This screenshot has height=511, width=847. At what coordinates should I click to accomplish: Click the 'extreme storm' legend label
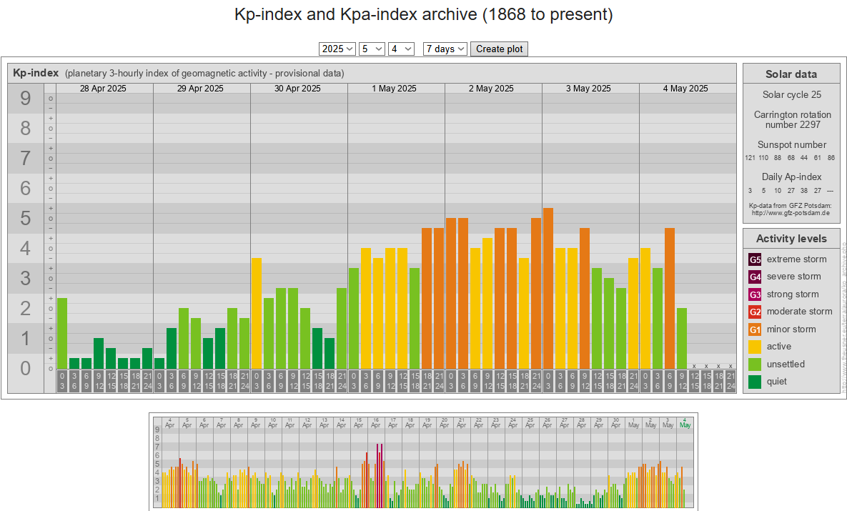[x=797, y=259]
